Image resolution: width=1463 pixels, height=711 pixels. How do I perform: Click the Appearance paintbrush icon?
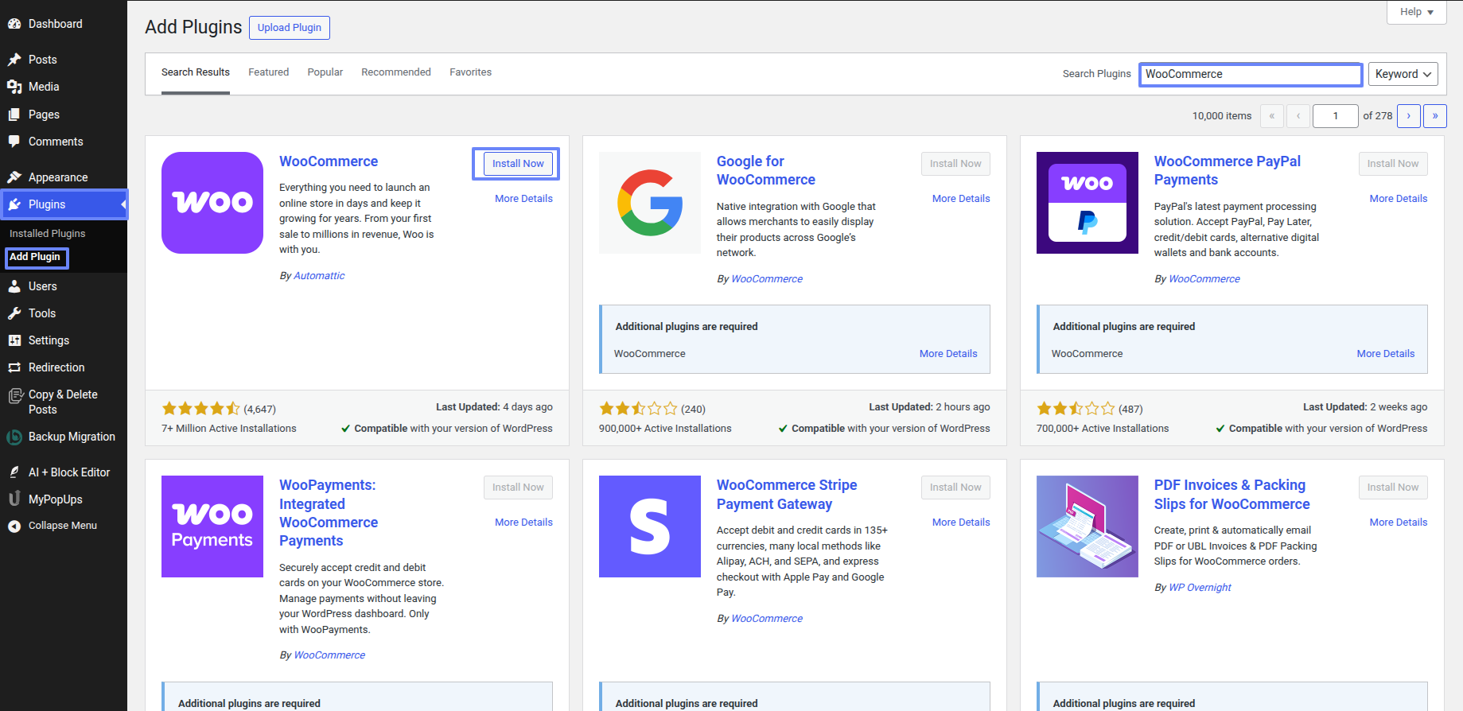[14, 177]
